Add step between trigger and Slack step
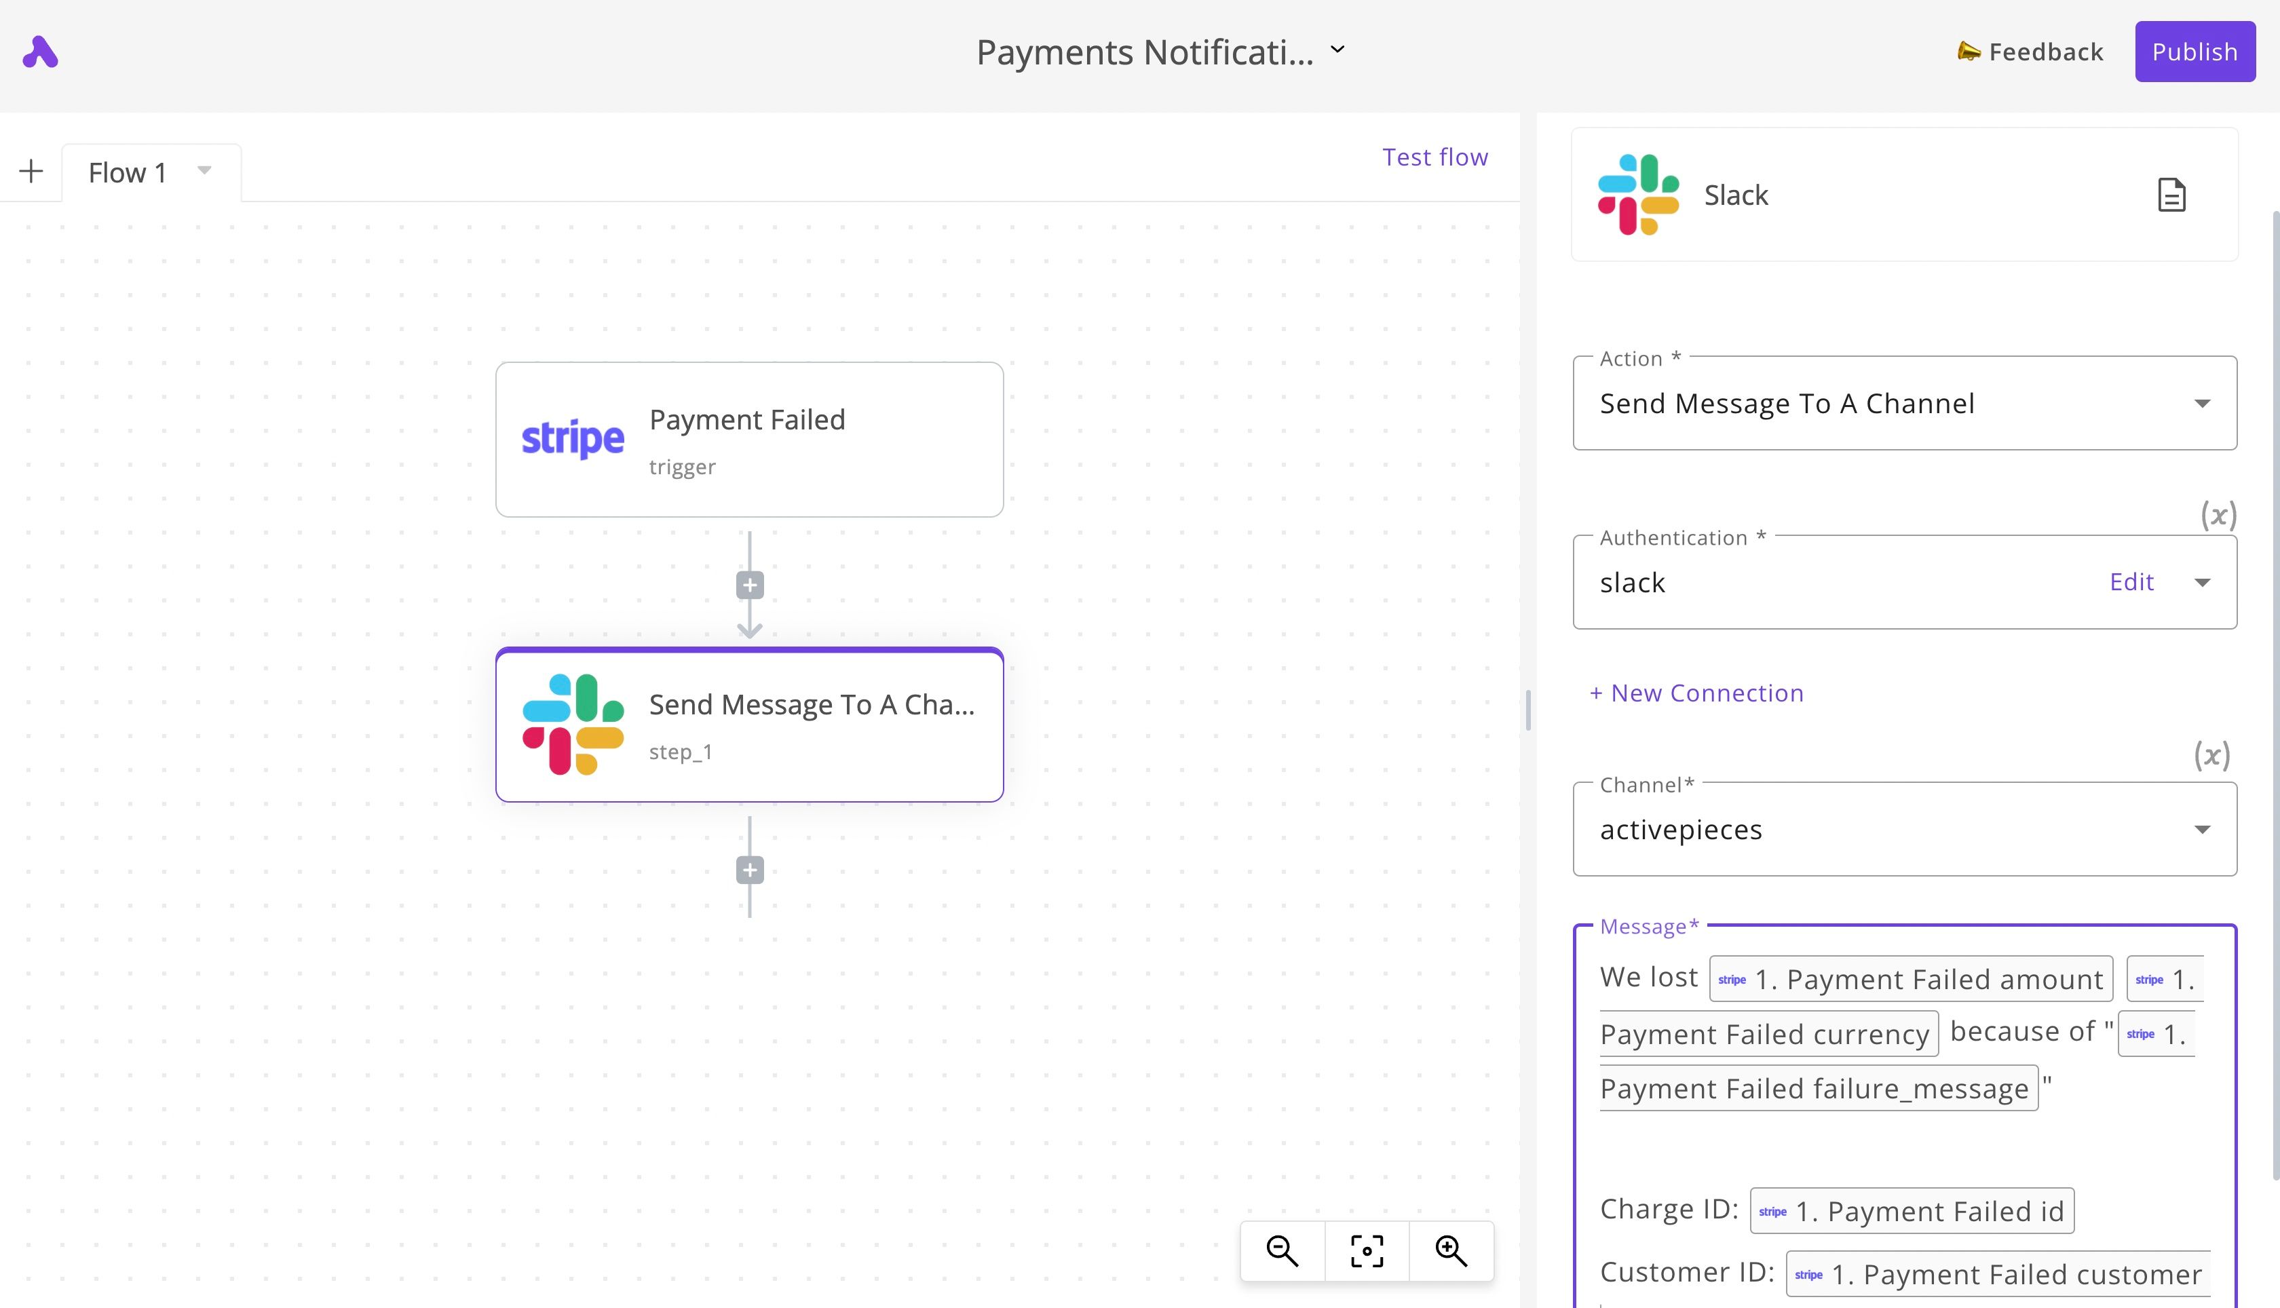This screenshot has width=2280, height=1308. click(x=749, y=585)
